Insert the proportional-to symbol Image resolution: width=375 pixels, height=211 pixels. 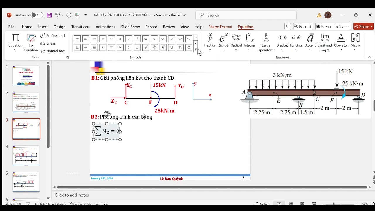[x=146, y=38]
